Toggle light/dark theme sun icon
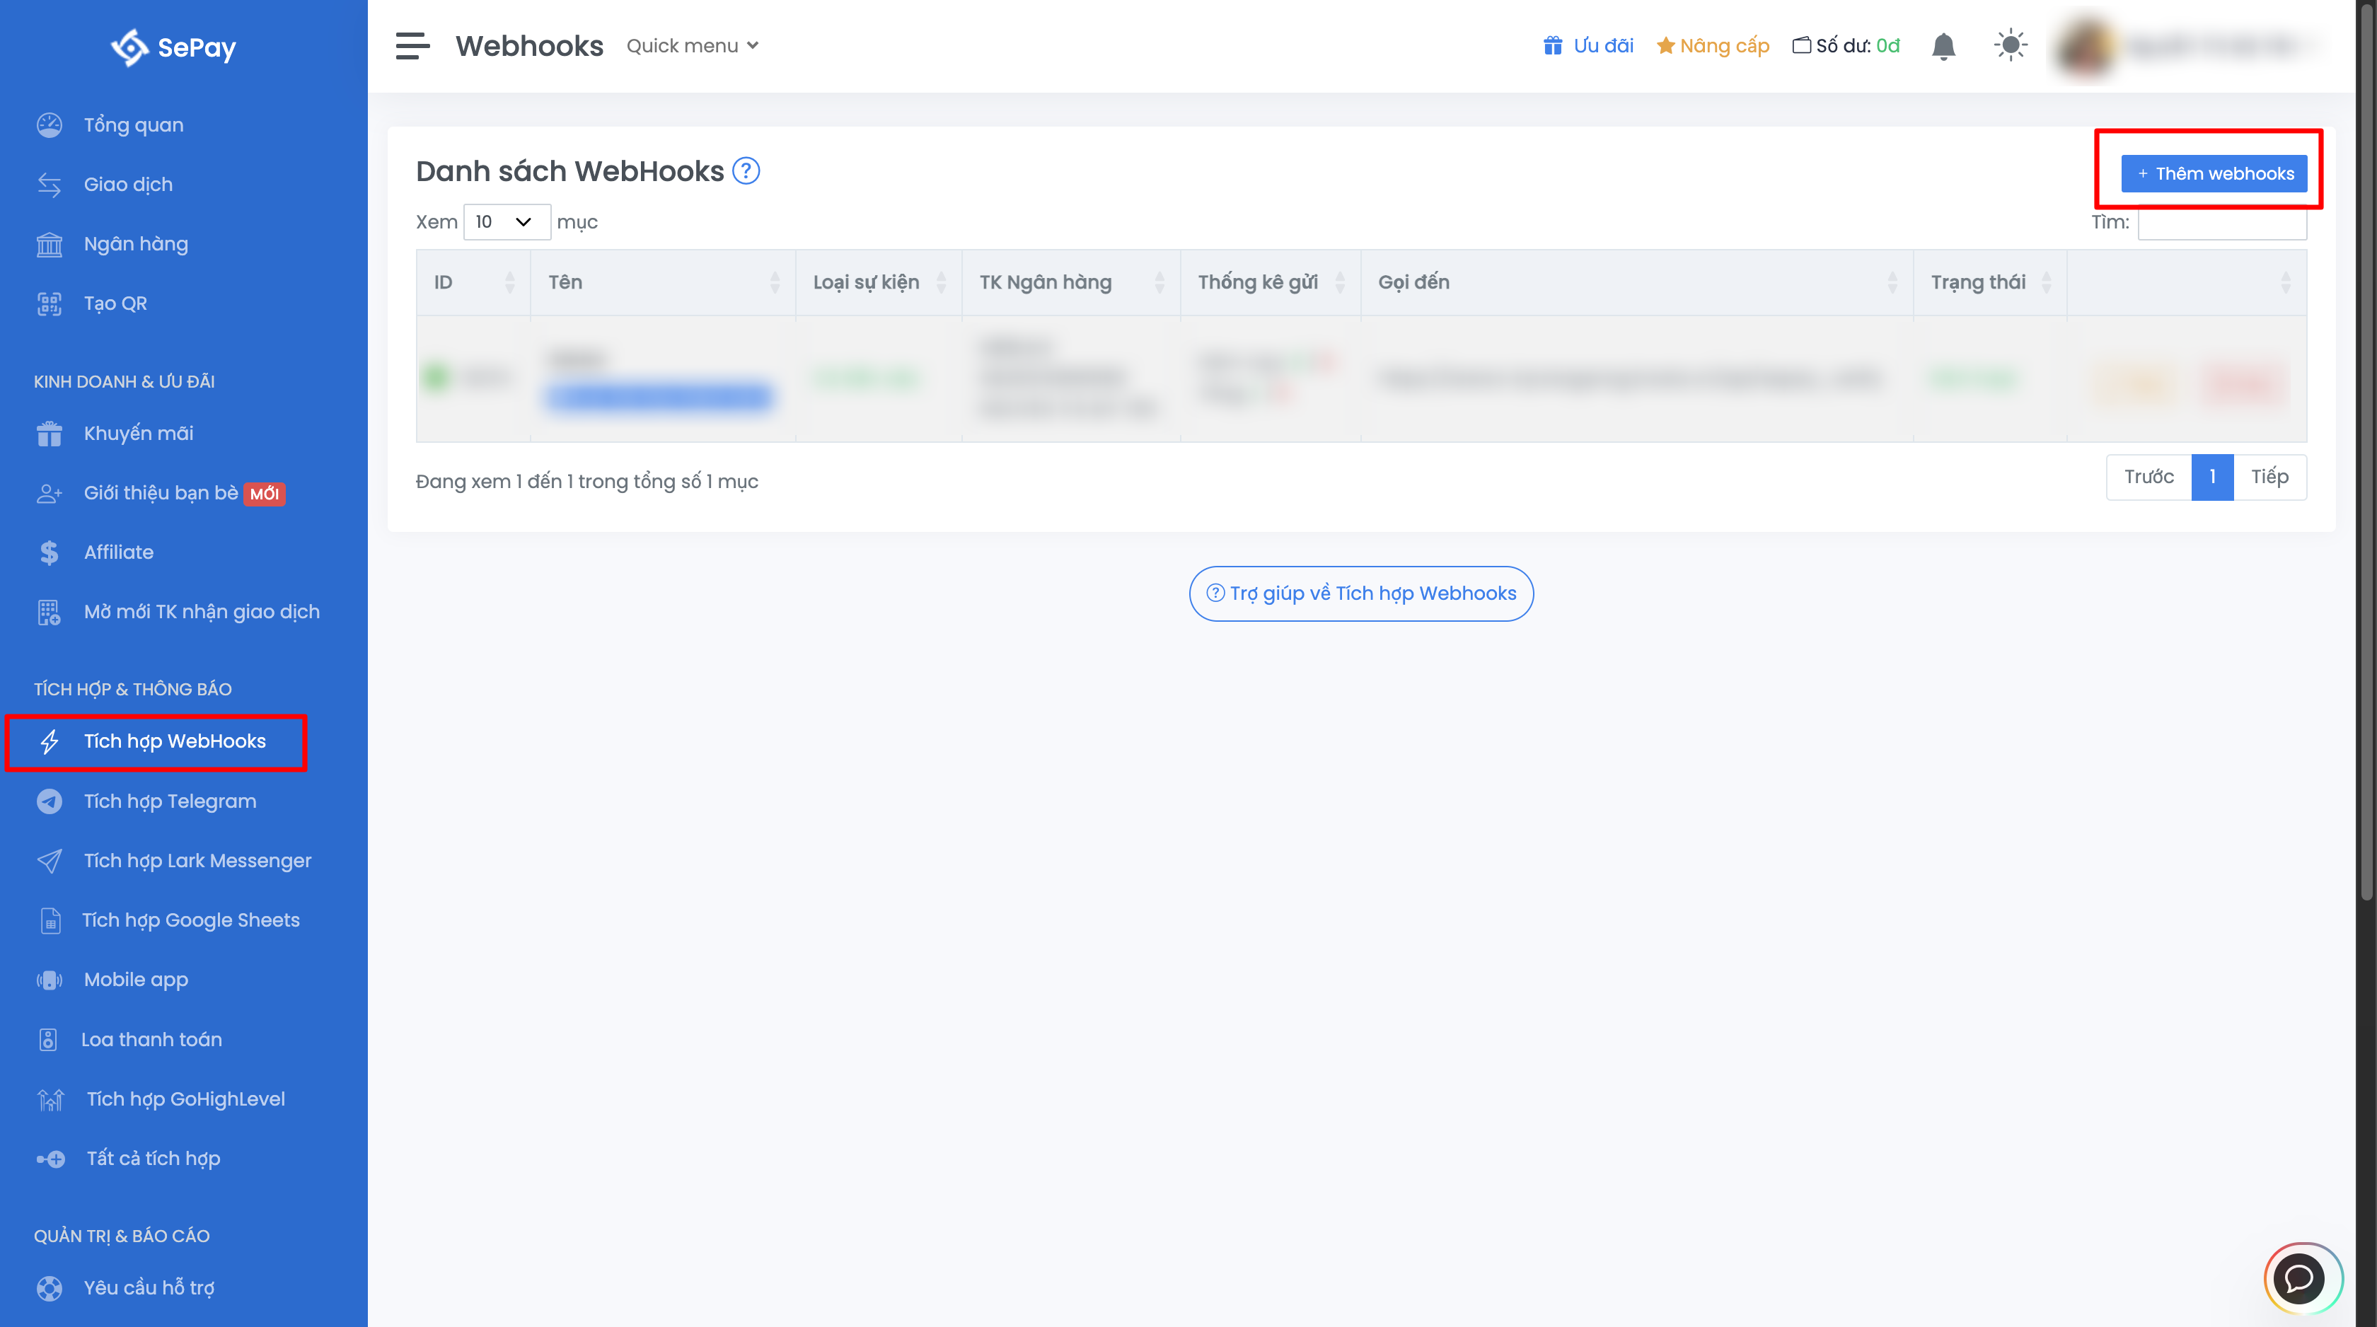2377x1327 pixels. (x=2010, y=45)
